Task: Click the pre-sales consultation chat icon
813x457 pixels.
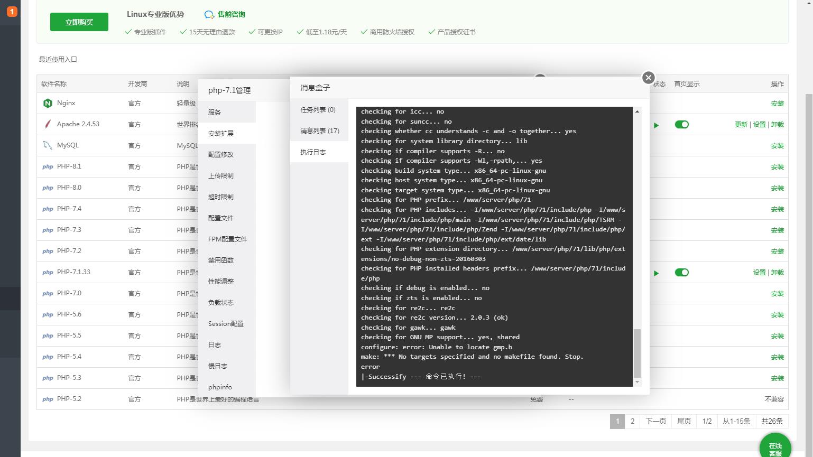Action: coord(209,15)
